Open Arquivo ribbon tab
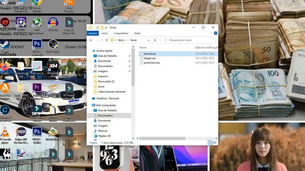 (93, 33)
